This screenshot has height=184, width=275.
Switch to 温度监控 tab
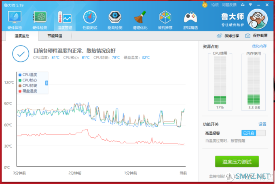click(x=22, y=36)
